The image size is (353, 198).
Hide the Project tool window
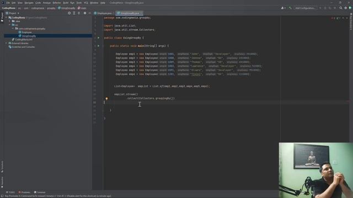point(89,13)
